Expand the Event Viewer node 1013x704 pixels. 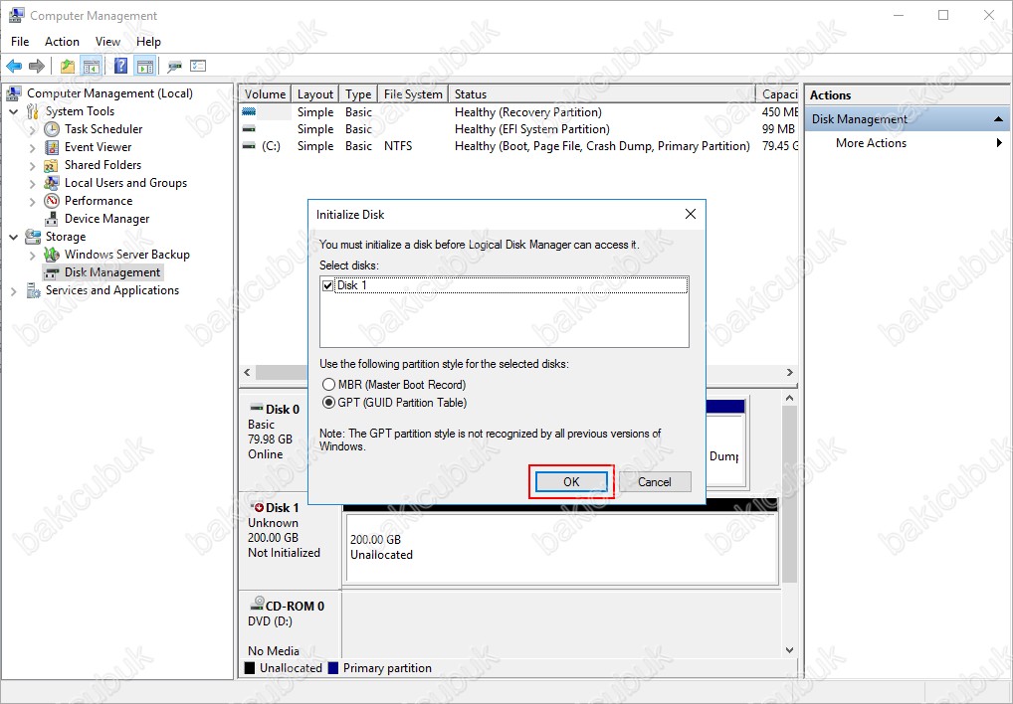32,148
